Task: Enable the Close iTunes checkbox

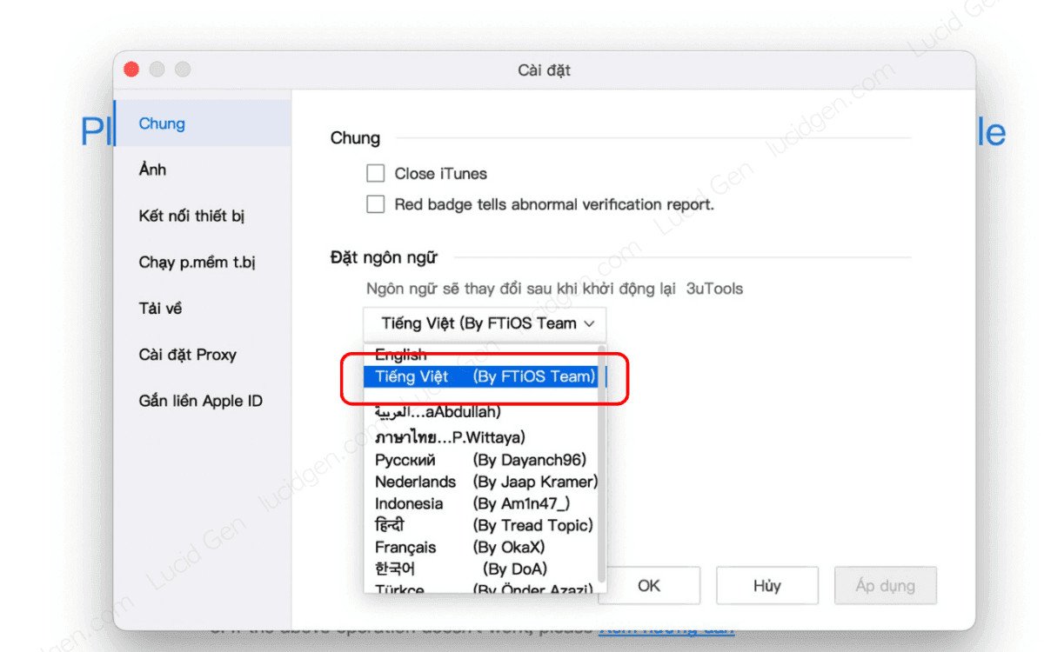Action: [x=376, y=174]
